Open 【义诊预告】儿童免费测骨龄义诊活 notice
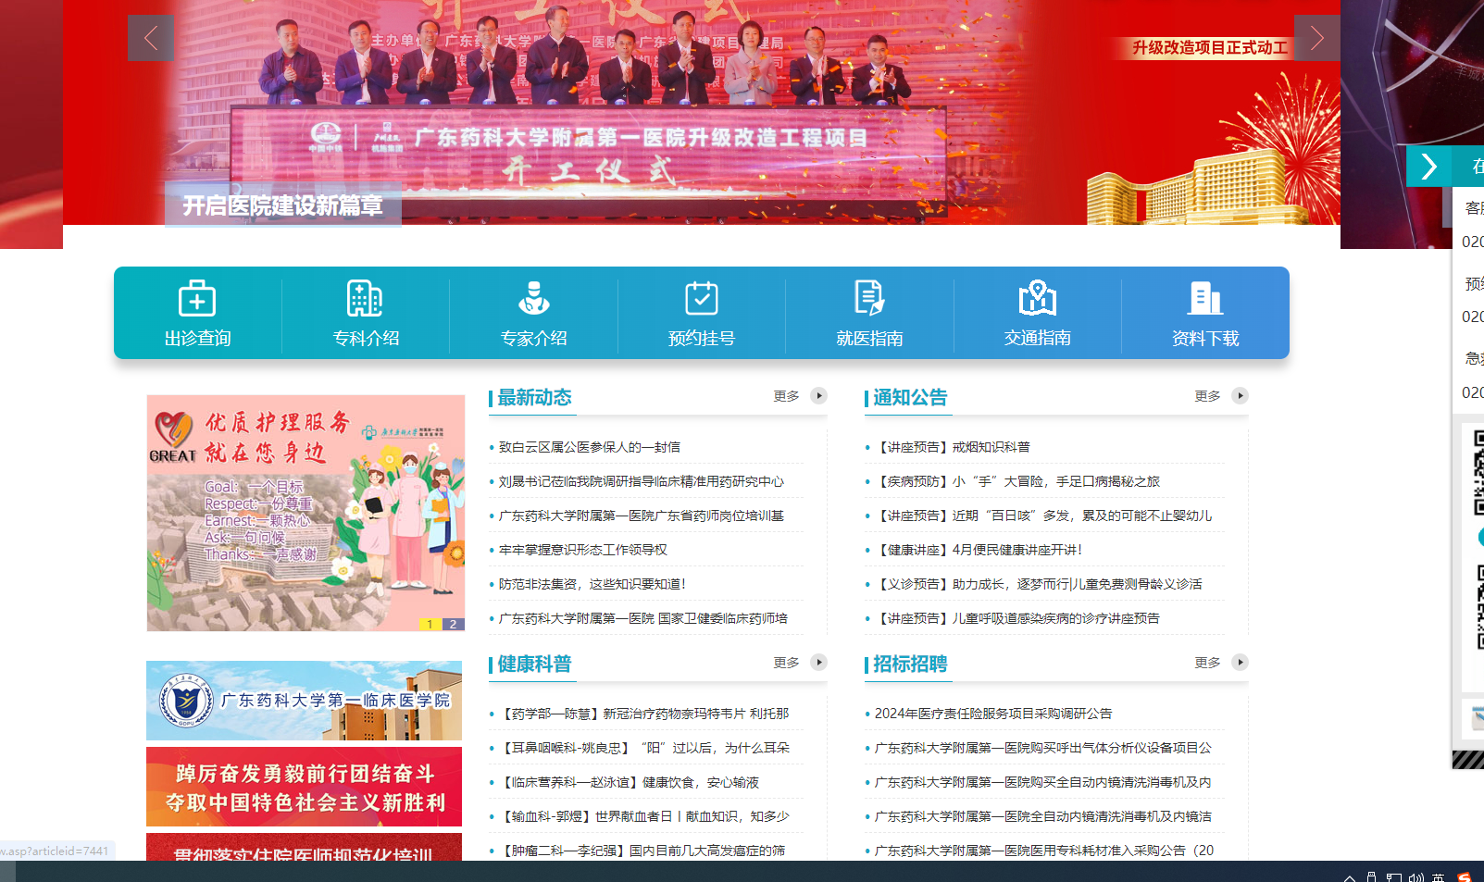Viewport: 1484px width, 882px height. pyautogui.click(x=1039, y=584)
